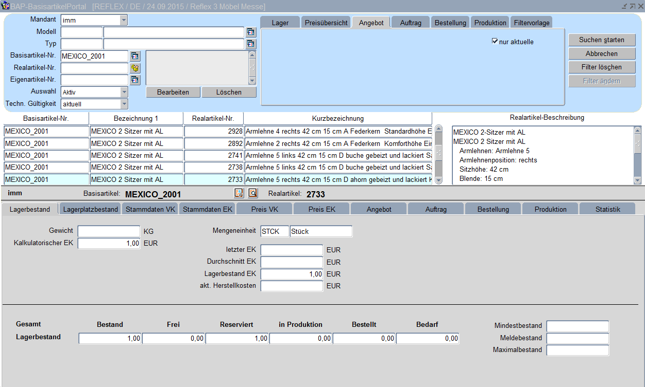The height and width of the screenshot is (387, 645).
Task: Click the yellow package icon beside Realartikel-Nr.
Action: click(x=135, y=68)
